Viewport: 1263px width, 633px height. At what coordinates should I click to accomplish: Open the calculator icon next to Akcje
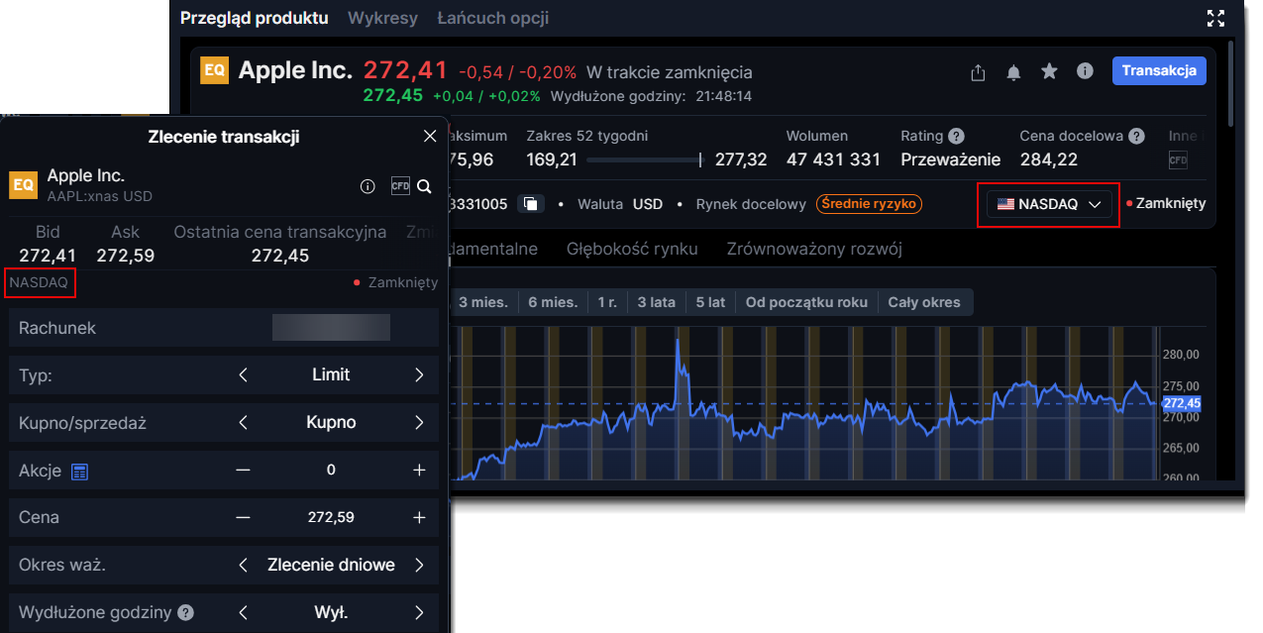(80, 471)
